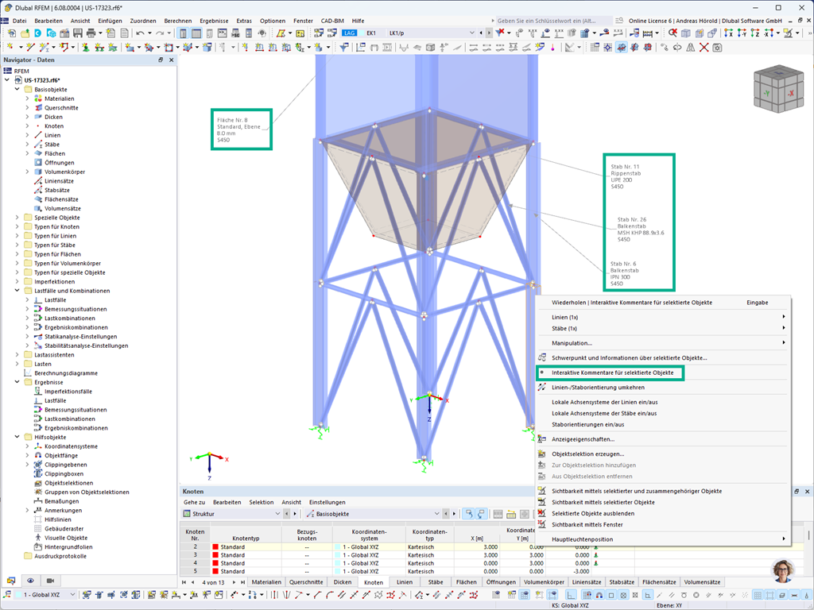Expand the Koordinatensysteme tree node
814x610 pixels.
(x=27, y=446)
